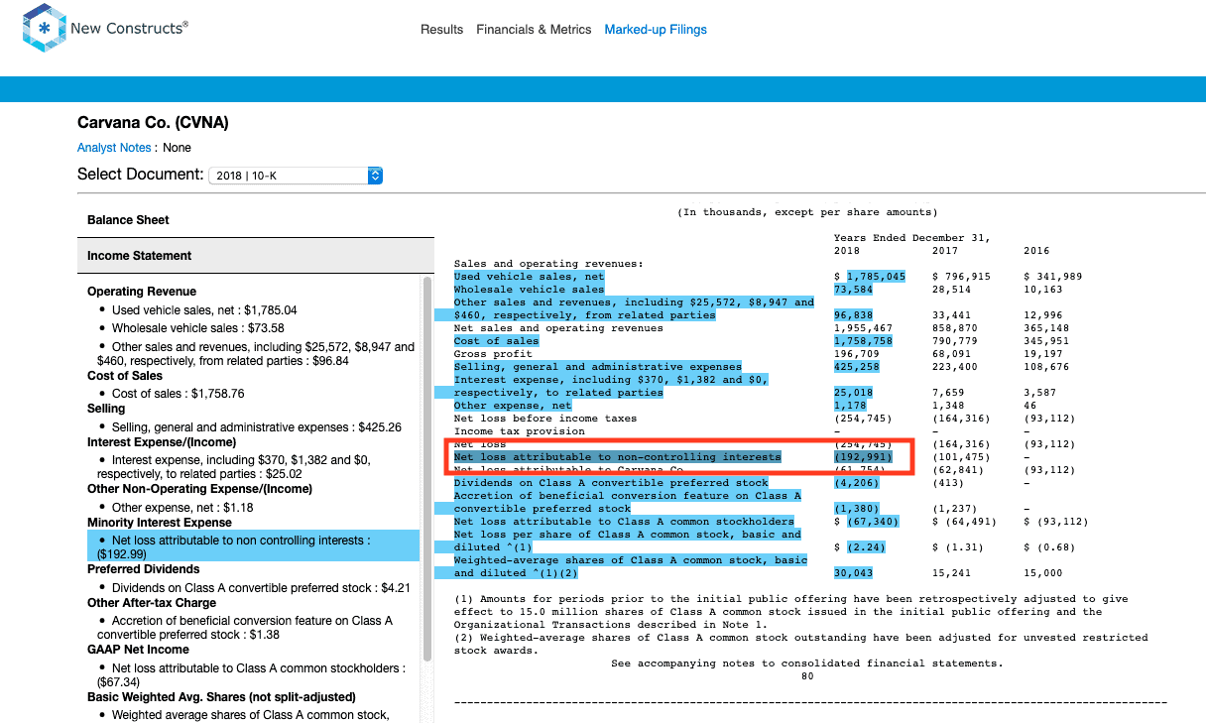
Task: Select sidebar Accretion of beneficial conversion feature item
Action: (245, 628)
